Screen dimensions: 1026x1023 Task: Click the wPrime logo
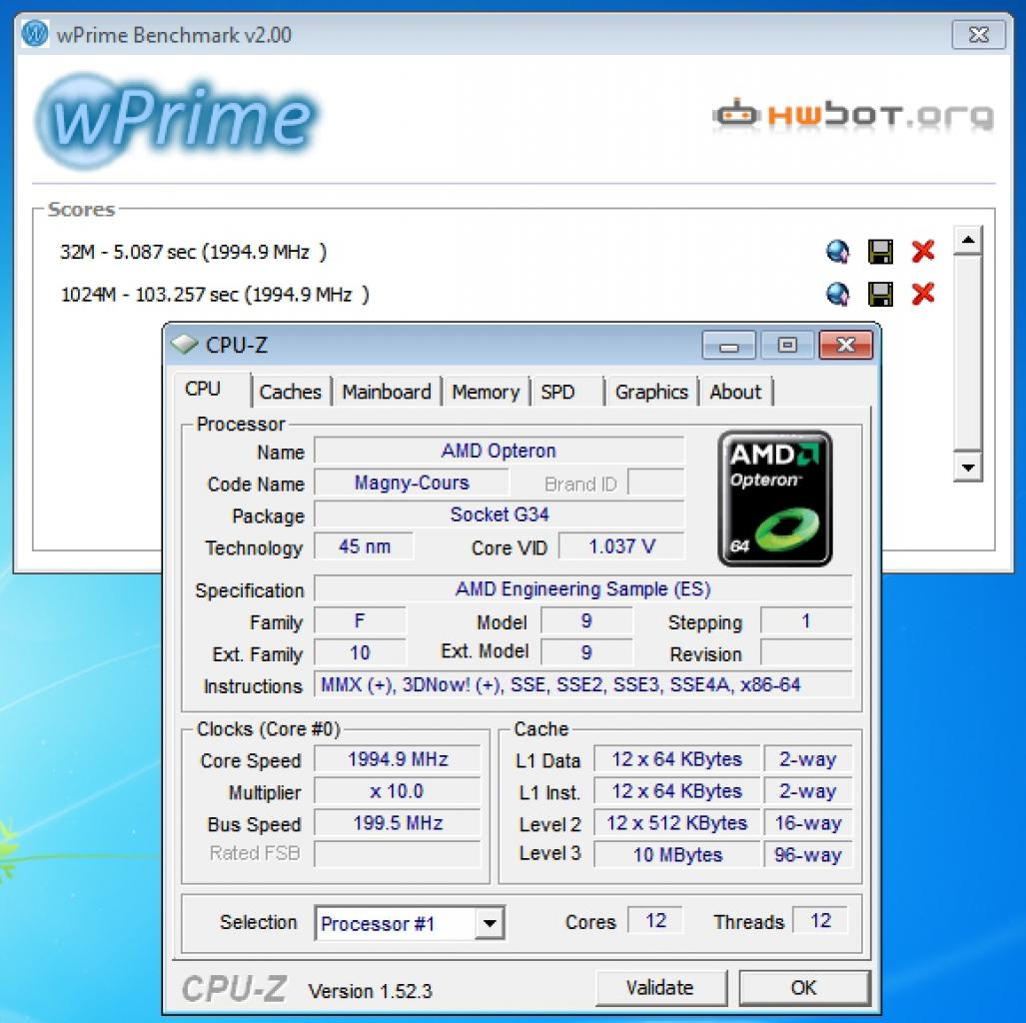pos(176,119)
